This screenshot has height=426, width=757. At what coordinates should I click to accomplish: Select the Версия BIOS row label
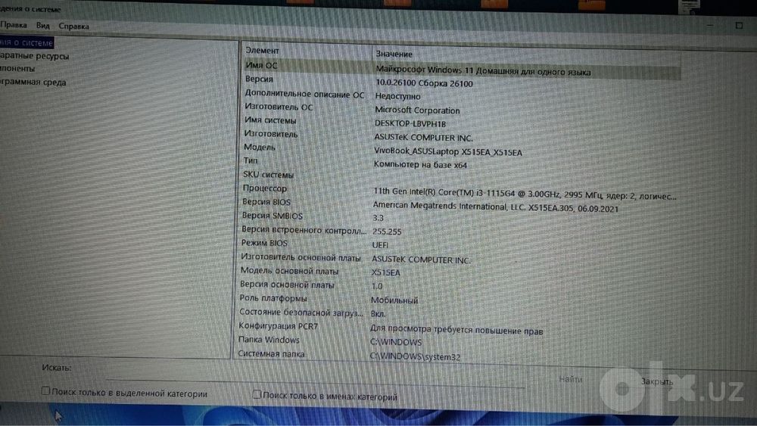point(266,202)
